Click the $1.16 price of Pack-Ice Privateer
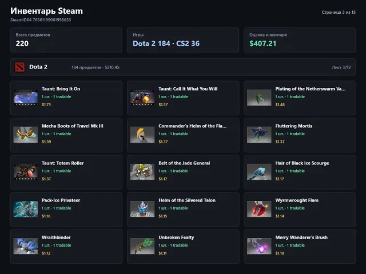This screenshot has width=366, height=274. click(46, 216)
